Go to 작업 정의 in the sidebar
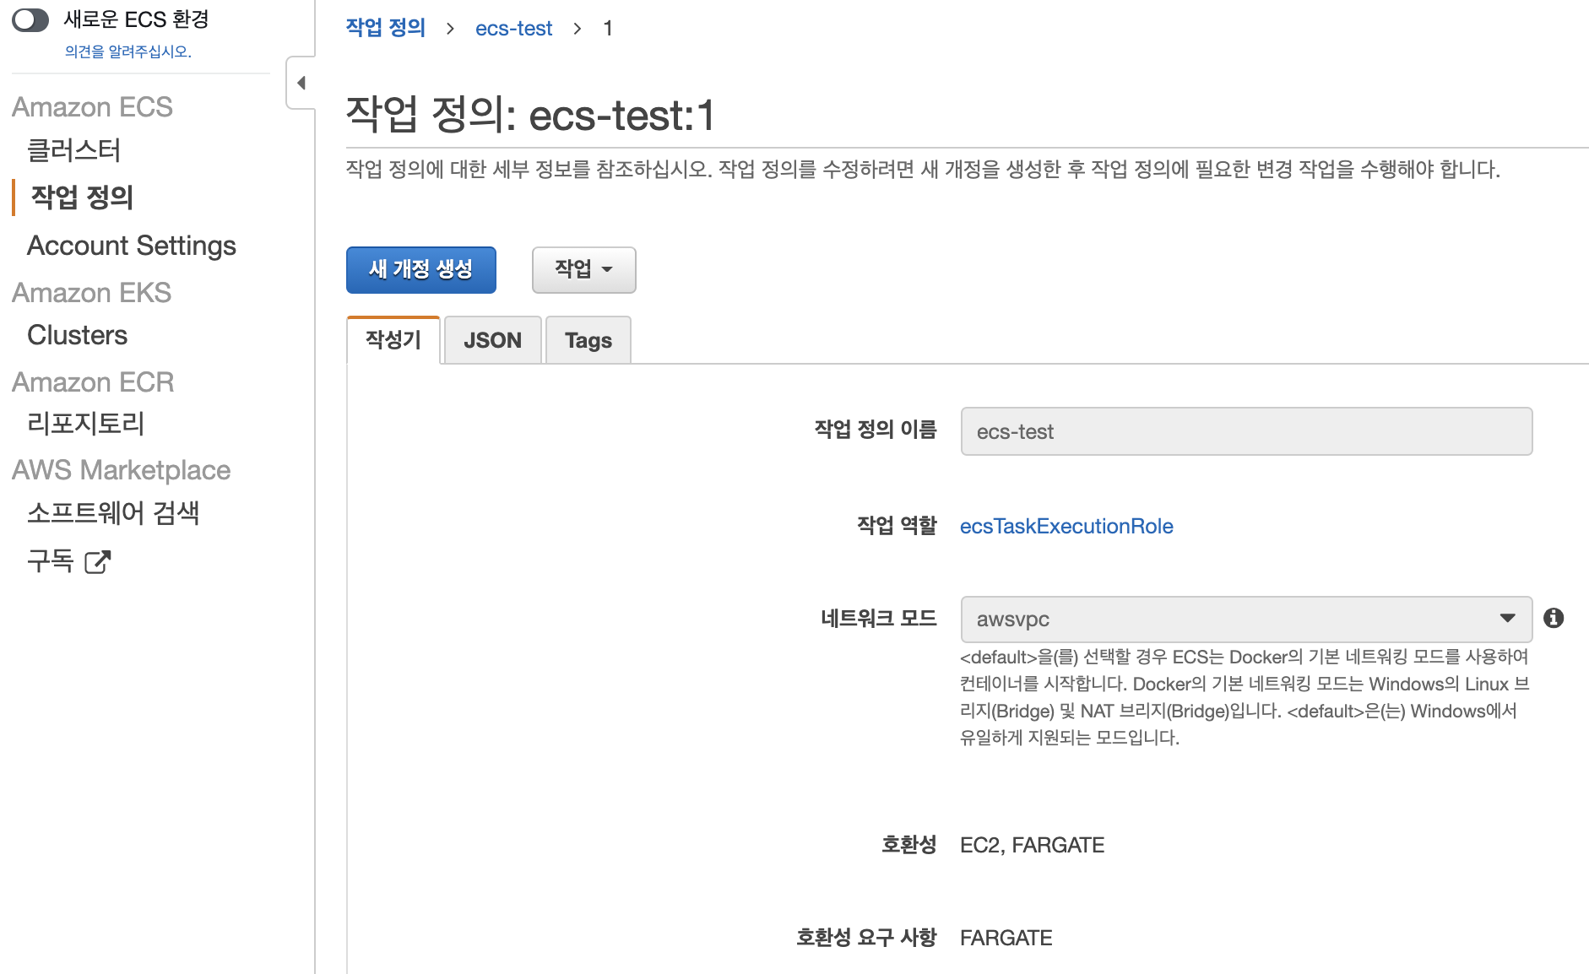This screenshot has height=974, width=1589. 82,197
